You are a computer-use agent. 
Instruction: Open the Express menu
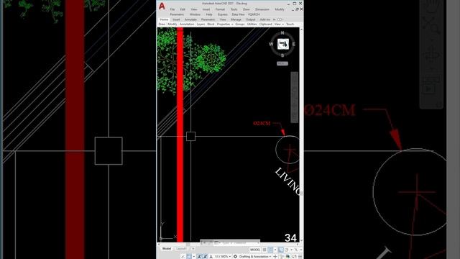[222, 14]
